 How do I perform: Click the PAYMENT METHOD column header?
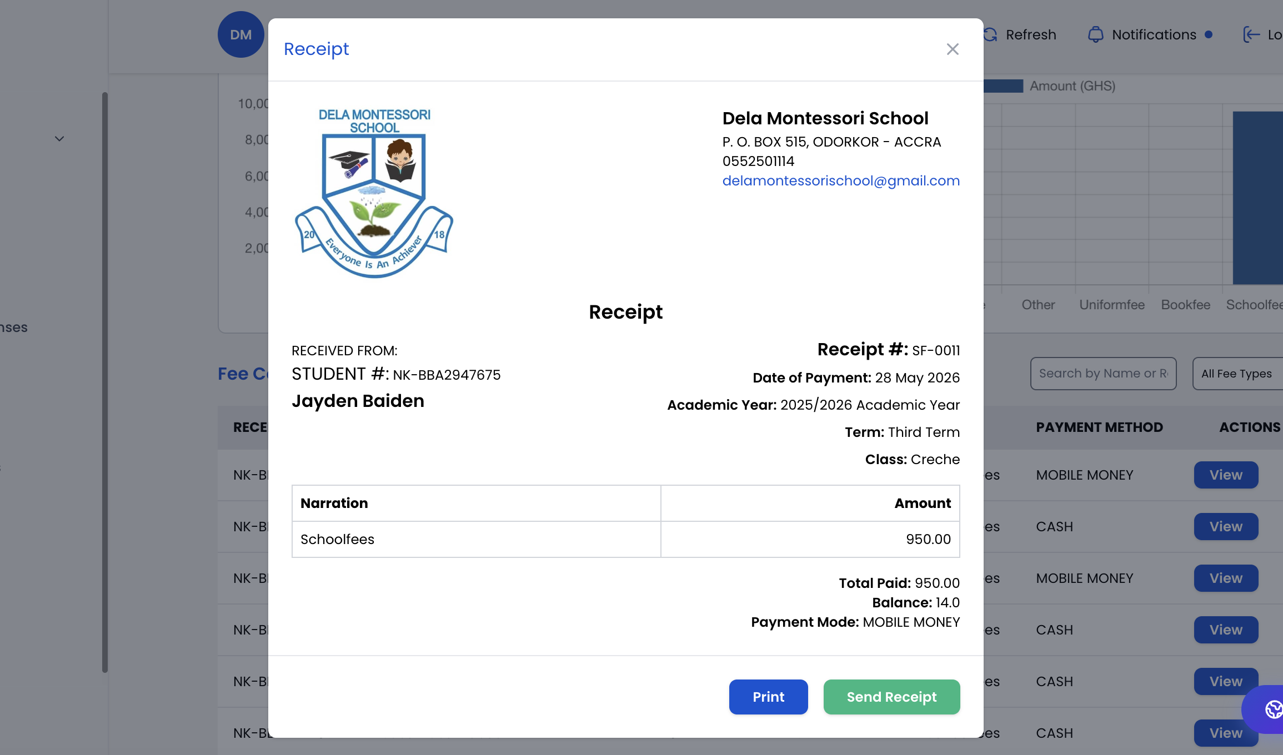click(1099, 427)
